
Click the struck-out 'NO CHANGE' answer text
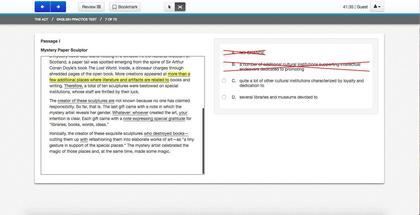click(252, 53)
